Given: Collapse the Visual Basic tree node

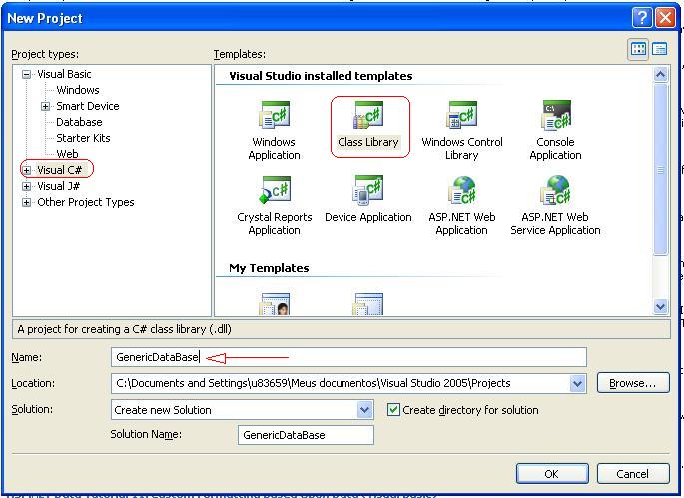Looking at the screenshot, I should (27, 74).
